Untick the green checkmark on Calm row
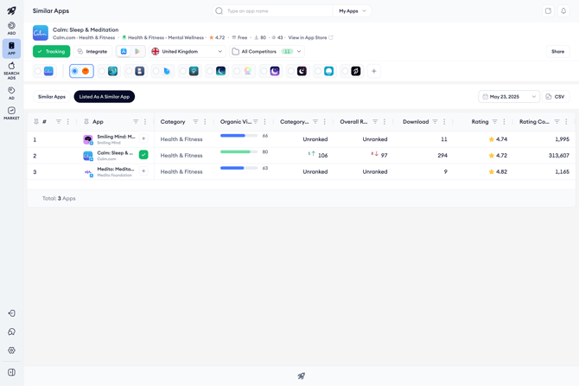Image resolution: width=579 pixels, height=386 pixels. pyautogui.click(x=143, y=155)
